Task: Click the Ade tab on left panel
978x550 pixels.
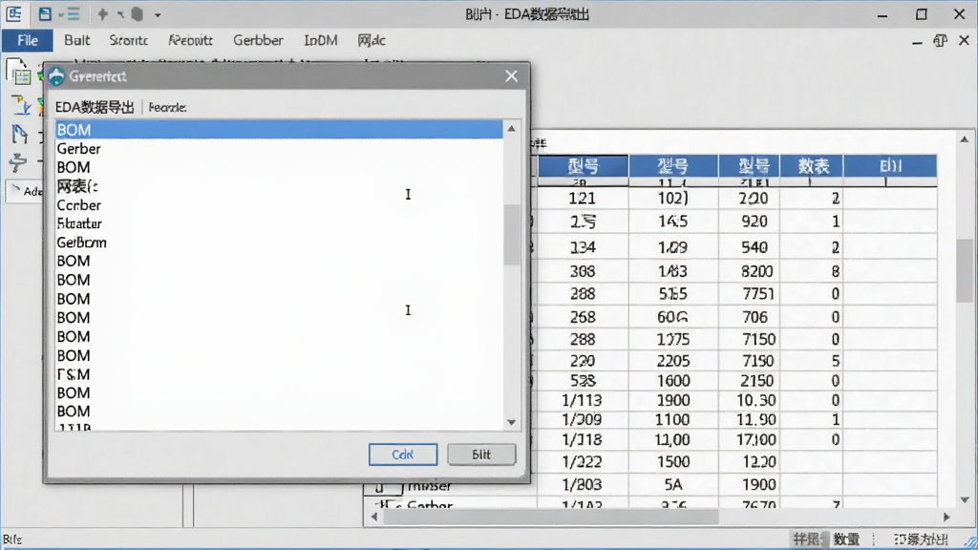Action: [x=26, y=191]
